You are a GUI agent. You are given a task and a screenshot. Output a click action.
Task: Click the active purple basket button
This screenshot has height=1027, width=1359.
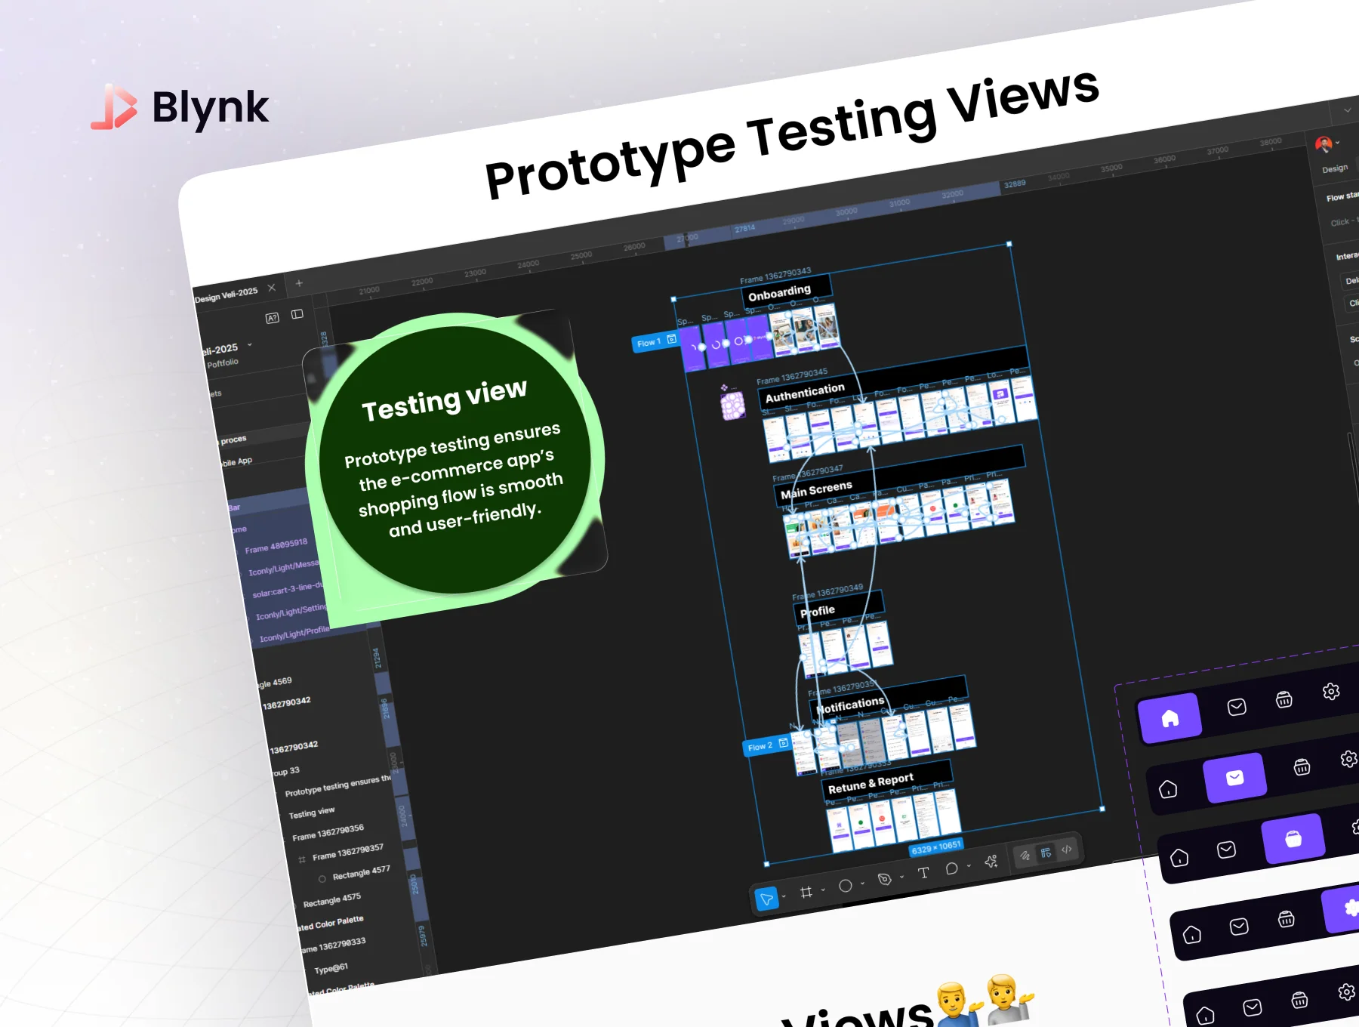click(x=1293, y=839)
